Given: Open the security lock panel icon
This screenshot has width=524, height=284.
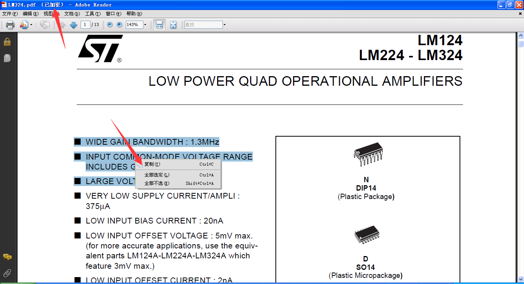Looking at the screenshot, I should tap(7, 41).
